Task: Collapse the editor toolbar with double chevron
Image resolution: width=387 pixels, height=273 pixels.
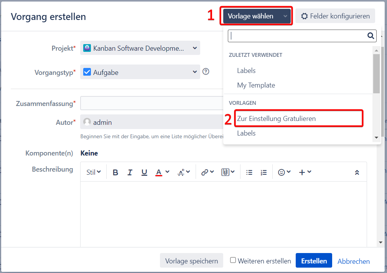Action: pos(357,172)
